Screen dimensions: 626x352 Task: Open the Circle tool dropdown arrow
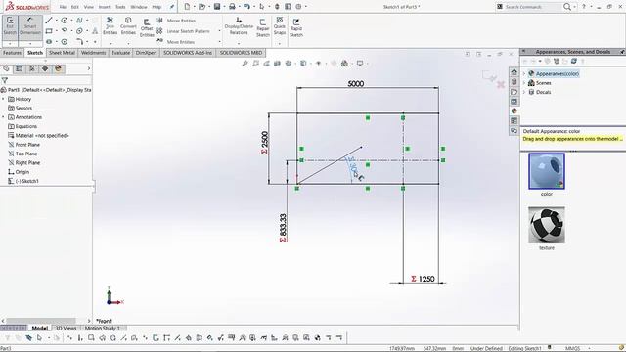[x=71, y=20]
